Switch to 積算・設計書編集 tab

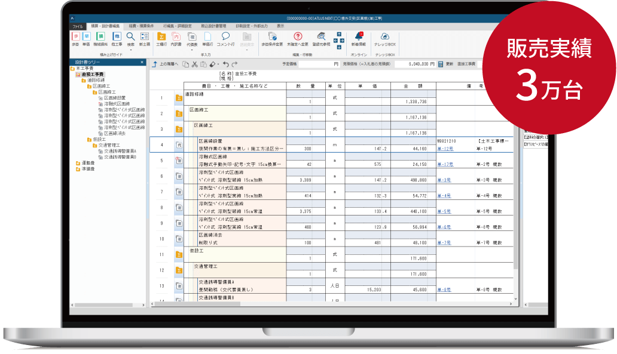coord(105,26)
